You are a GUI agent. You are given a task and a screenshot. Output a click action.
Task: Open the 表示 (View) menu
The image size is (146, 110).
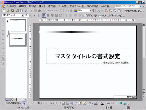tap(32, 6)
